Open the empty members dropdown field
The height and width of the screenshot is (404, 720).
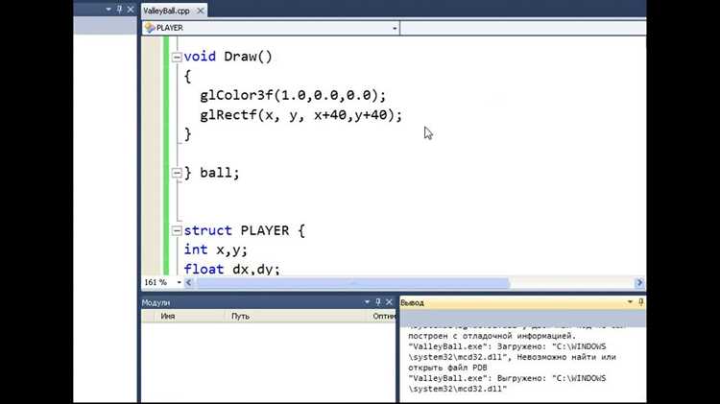tap(523, 28)
